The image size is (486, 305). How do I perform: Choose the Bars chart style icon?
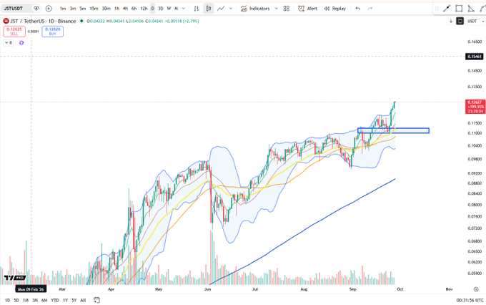[x=197, y=9]
